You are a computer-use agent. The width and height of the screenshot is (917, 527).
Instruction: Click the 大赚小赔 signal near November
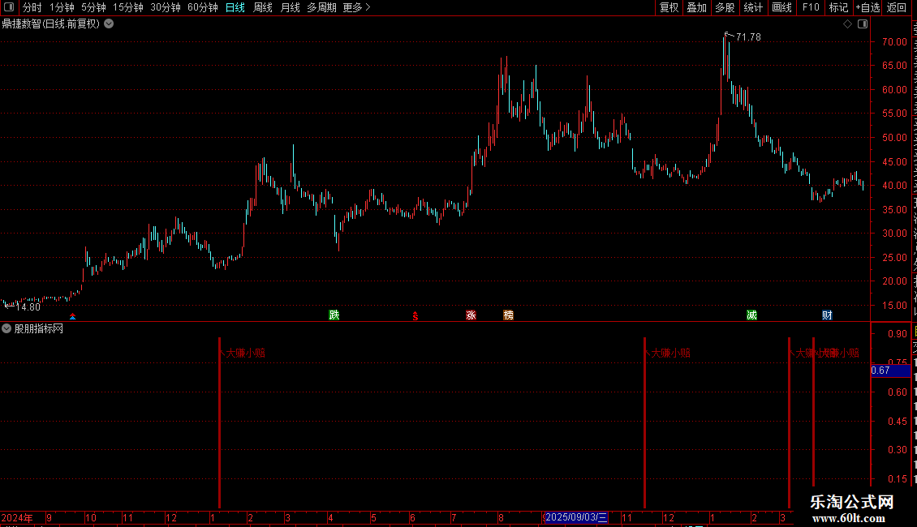(670, 353)
